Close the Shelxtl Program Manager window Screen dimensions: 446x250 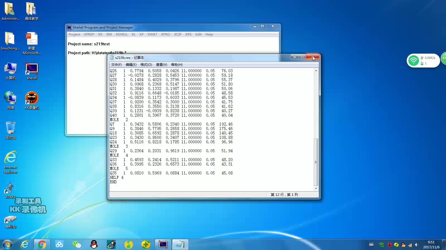pyautogui.click(x=273, y=26)
